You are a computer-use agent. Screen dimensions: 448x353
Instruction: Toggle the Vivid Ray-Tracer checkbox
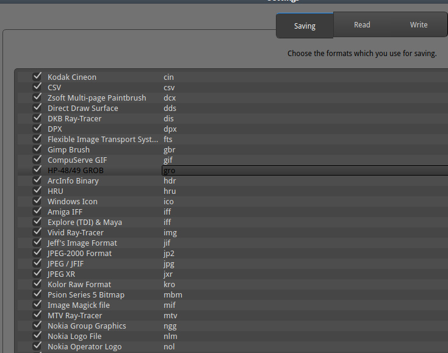37,232
